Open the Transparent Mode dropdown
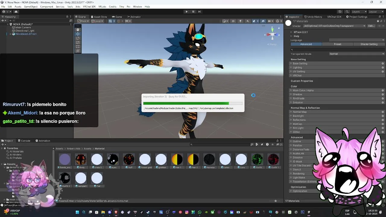Image resolution: width=386 pixels, height=217 pixels. 357,54
